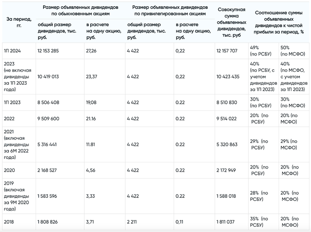The width and height of the screenshot is (311, 232).
Task: Select the preferred shares dividends header
Action: (169, 11)
